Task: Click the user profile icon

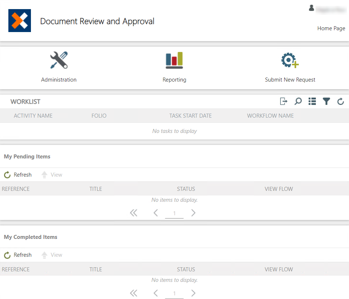Action: pyautogui.click(x=312, y=8)
